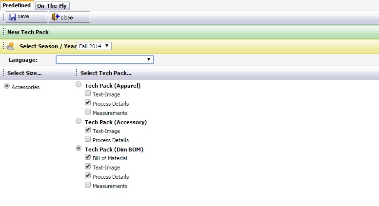Viewport: 379px width, 206px height.
Task: Select the Accessories size radio button
Action: tap(7, 86)
